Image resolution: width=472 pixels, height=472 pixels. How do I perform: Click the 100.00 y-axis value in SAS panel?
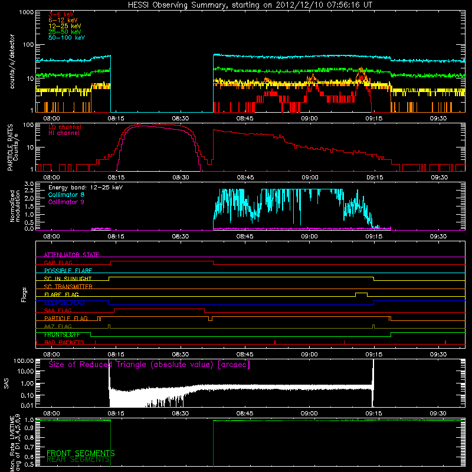[24, 360]
